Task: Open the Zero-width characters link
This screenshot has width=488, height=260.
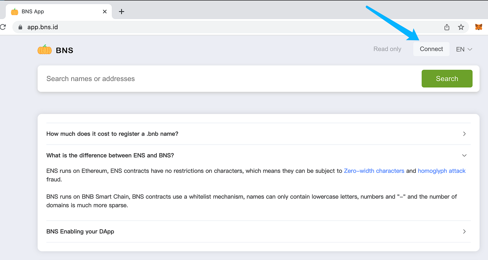Action: (374, 171)
